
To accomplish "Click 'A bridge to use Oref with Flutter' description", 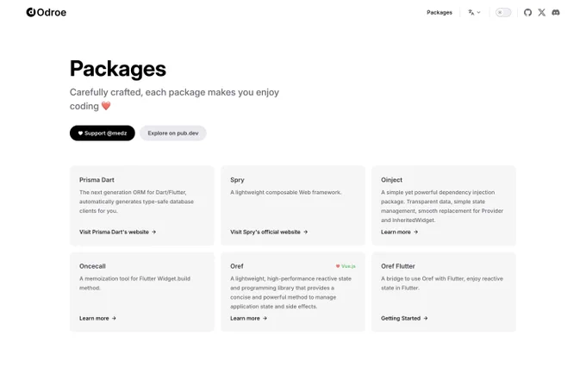I will pos(442,283).
